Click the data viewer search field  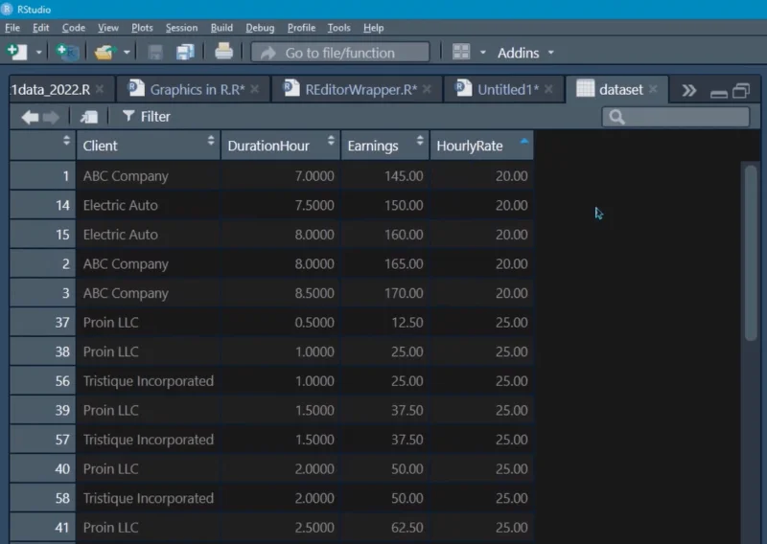[x=676, y=117]
